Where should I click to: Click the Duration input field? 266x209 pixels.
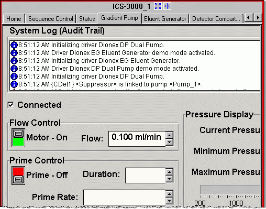click(145, 175)
